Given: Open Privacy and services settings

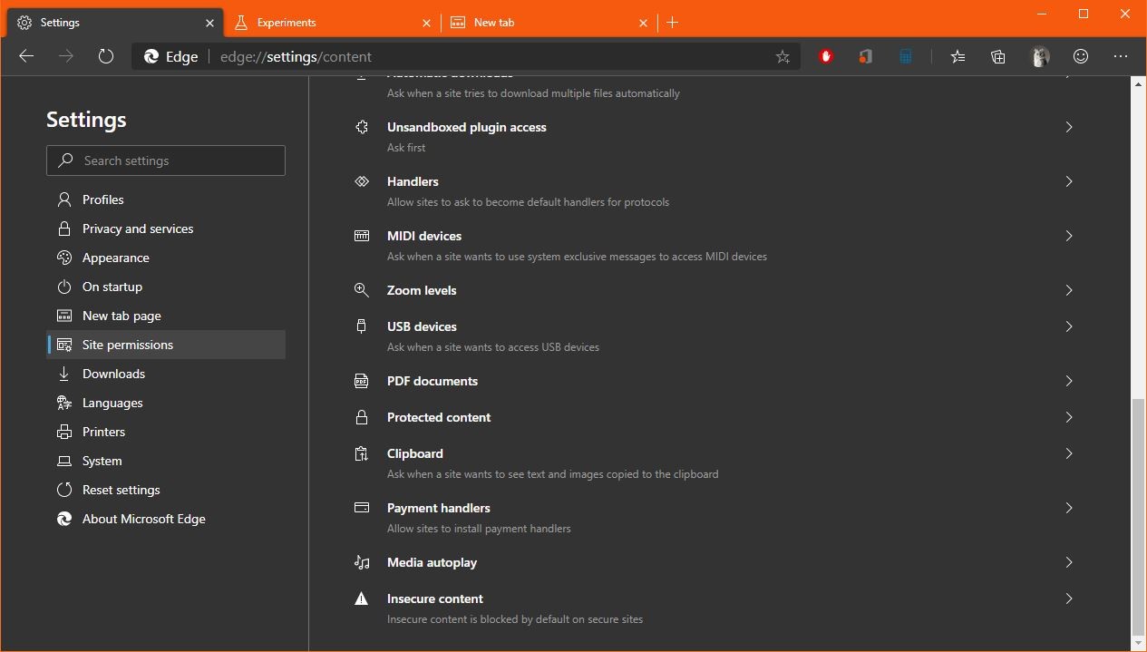Looking at the screenshot, I should 138,228.
